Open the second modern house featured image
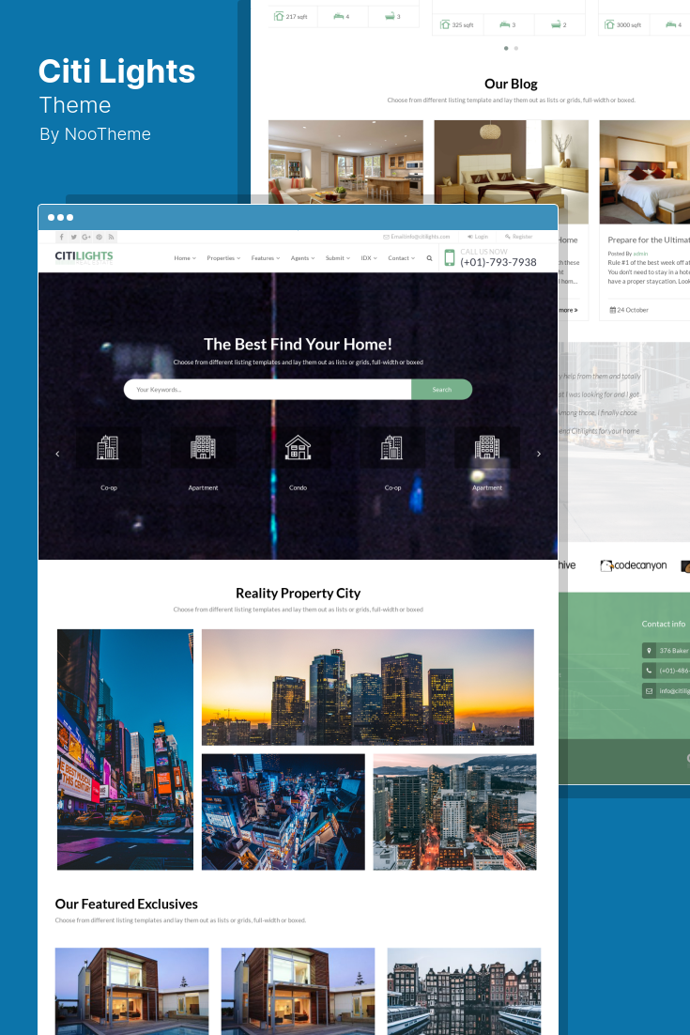This screenshot has height=1035, width=690. (x=298, y=991)
